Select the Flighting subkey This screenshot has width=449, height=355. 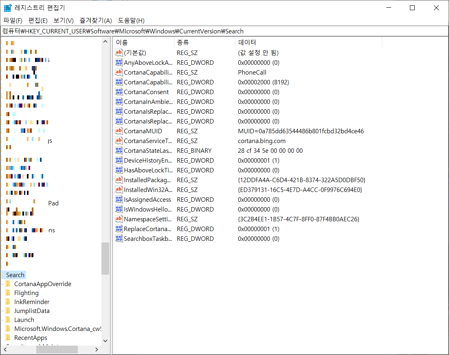tap(26, 293)
